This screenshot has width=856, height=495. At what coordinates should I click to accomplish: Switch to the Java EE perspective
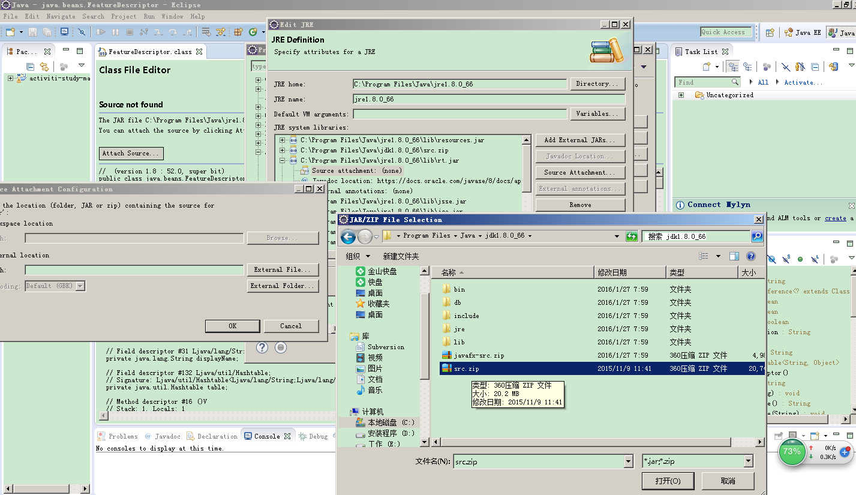pos(802,32)
